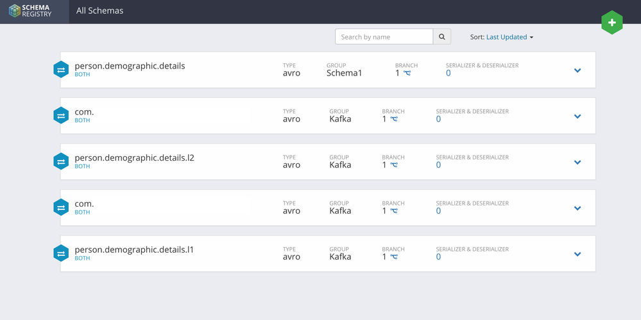The width and height of the screenshot is (641, 320).
Task: Click the hexagon icon beside person.demographic.details.l1
Action: coord(61,254)
